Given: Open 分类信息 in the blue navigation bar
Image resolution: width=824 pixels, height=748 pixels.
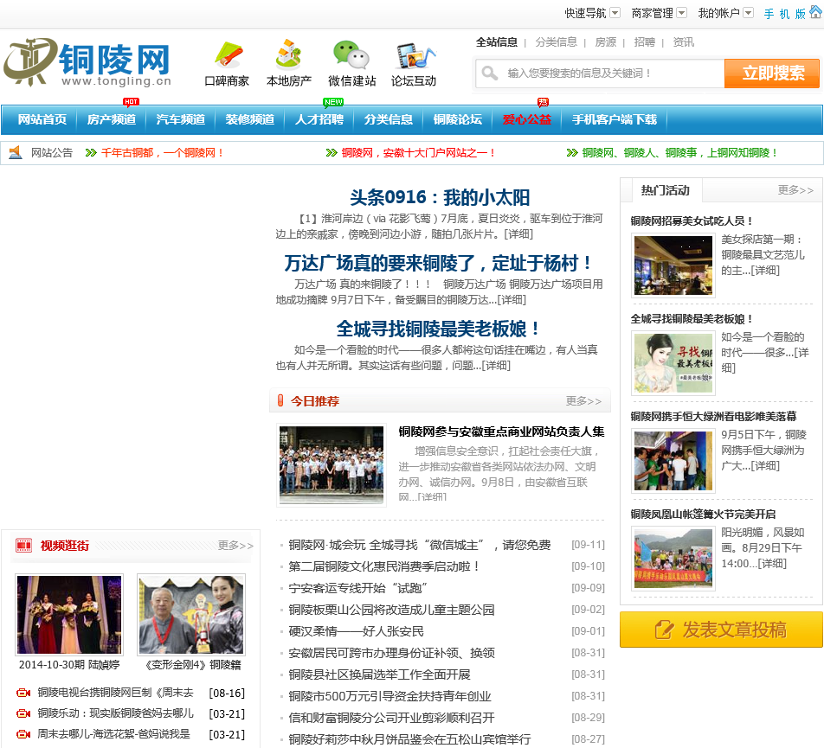Looking at the screenshot, I should pyautogui.click(x=389, y=119).
